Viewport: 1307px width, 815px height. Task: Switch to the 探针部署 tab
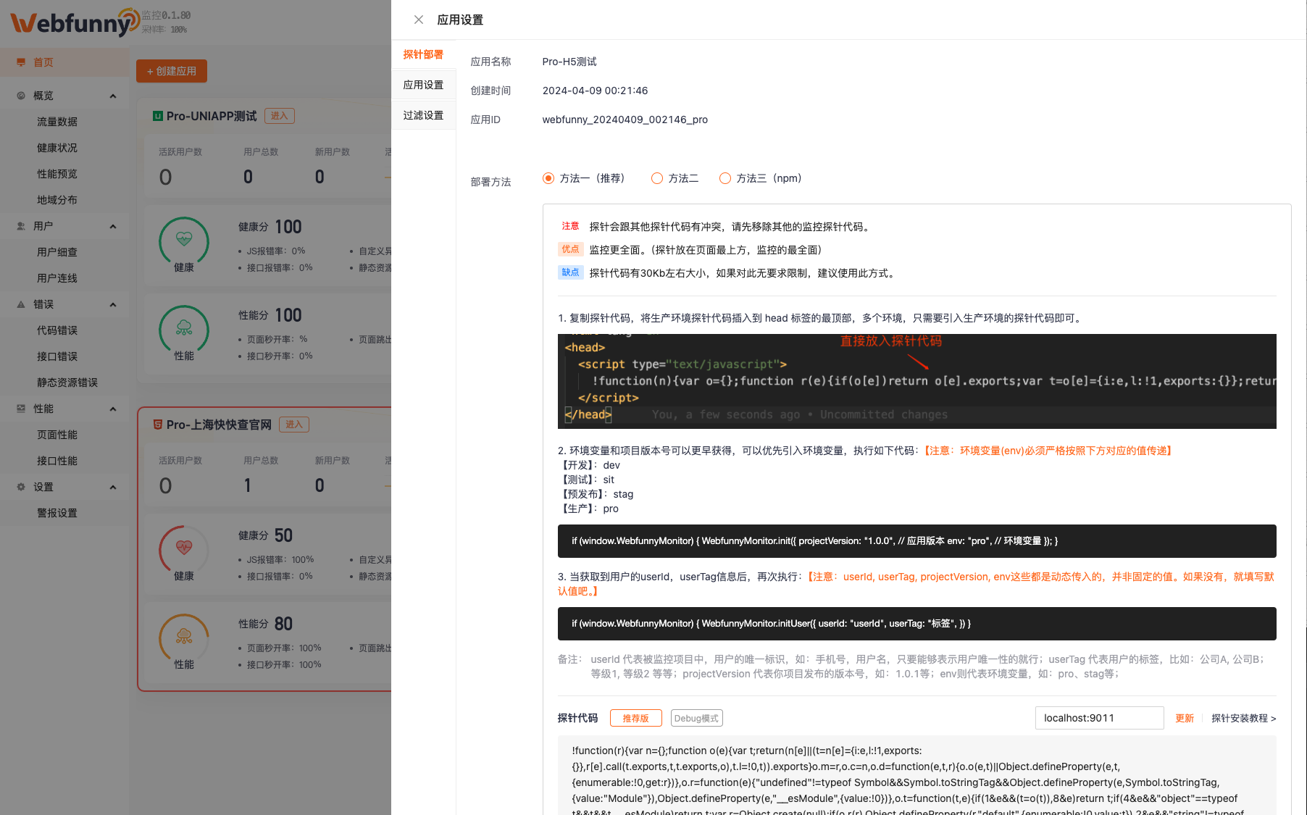pyautogui.click(x=424, y=54)
